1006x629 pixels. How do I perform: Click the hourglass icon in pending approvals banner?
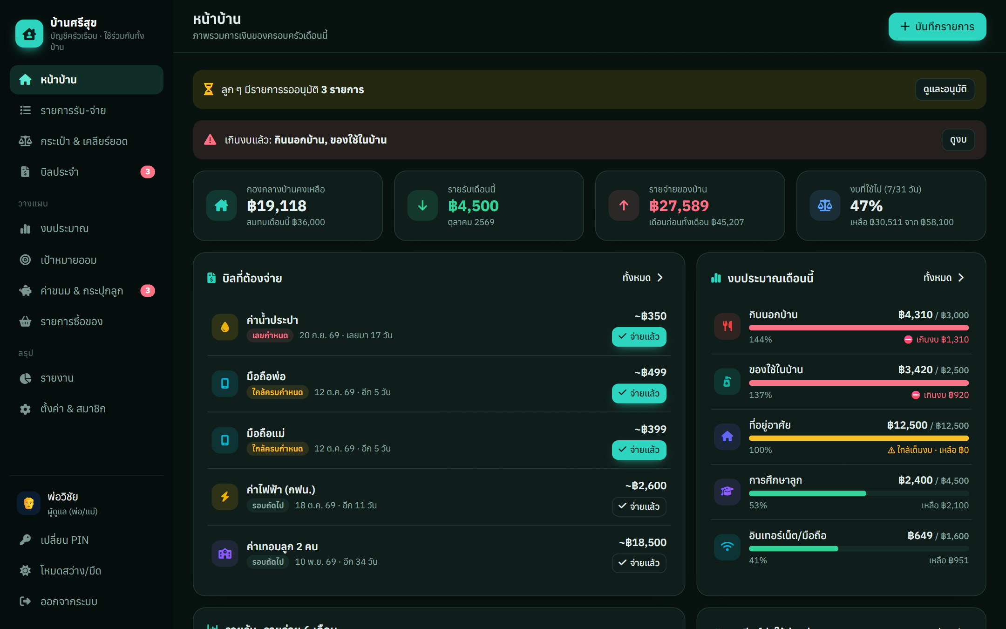pyautogui.click(x=209, y=89)
